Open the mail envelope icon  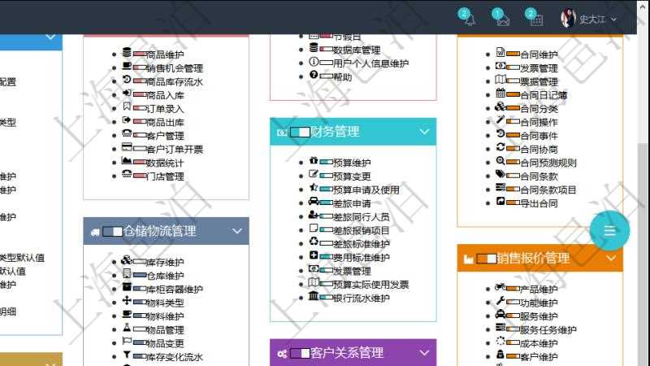(x=503, y=20)
